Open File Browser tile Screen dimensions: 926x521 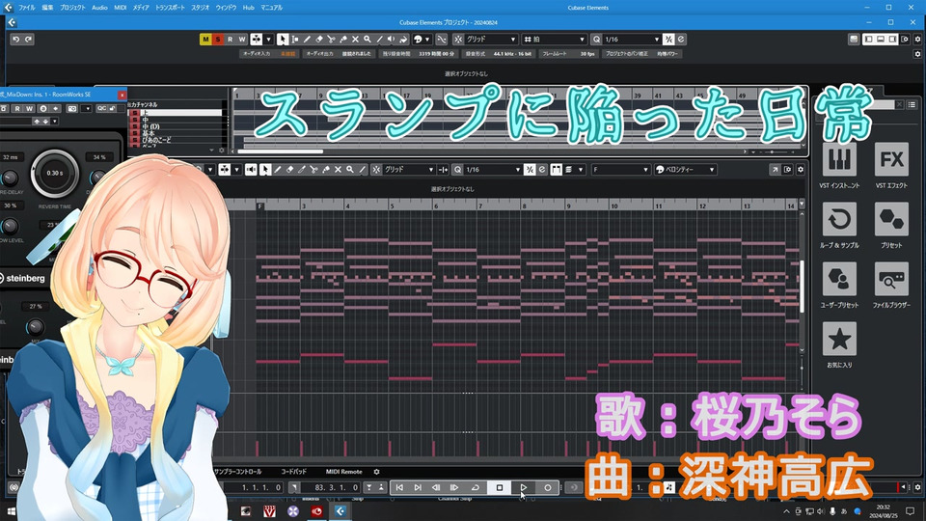pyautogui.click(x=891, y=279)
